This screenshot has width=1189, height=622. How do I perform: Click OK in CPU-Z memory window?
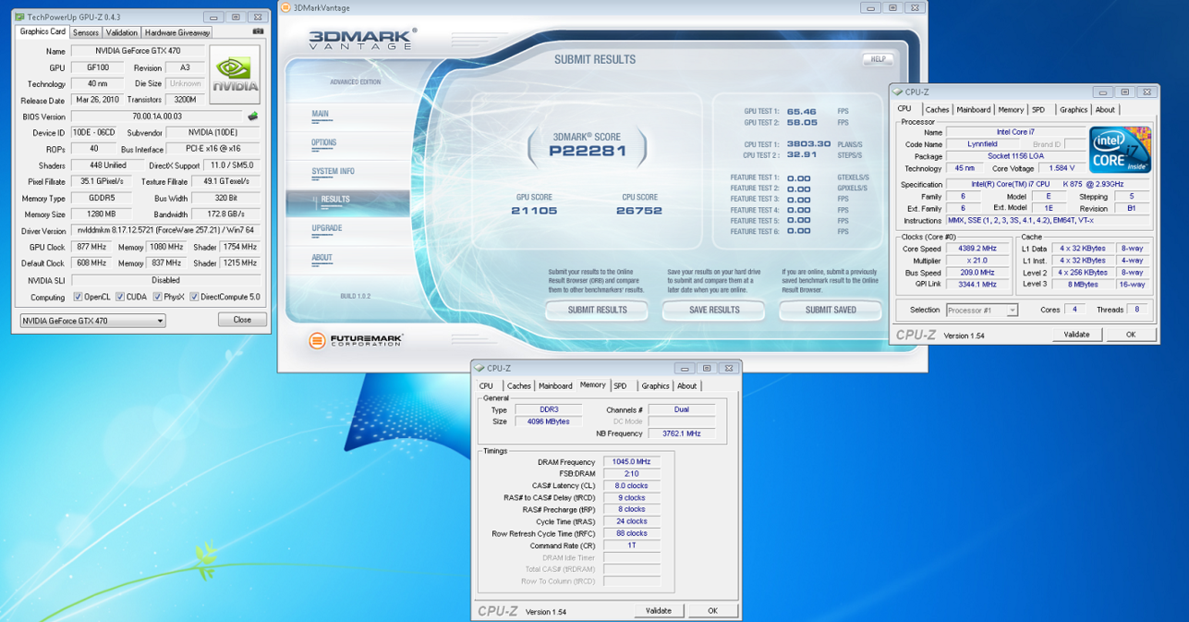tap(712, 611)
